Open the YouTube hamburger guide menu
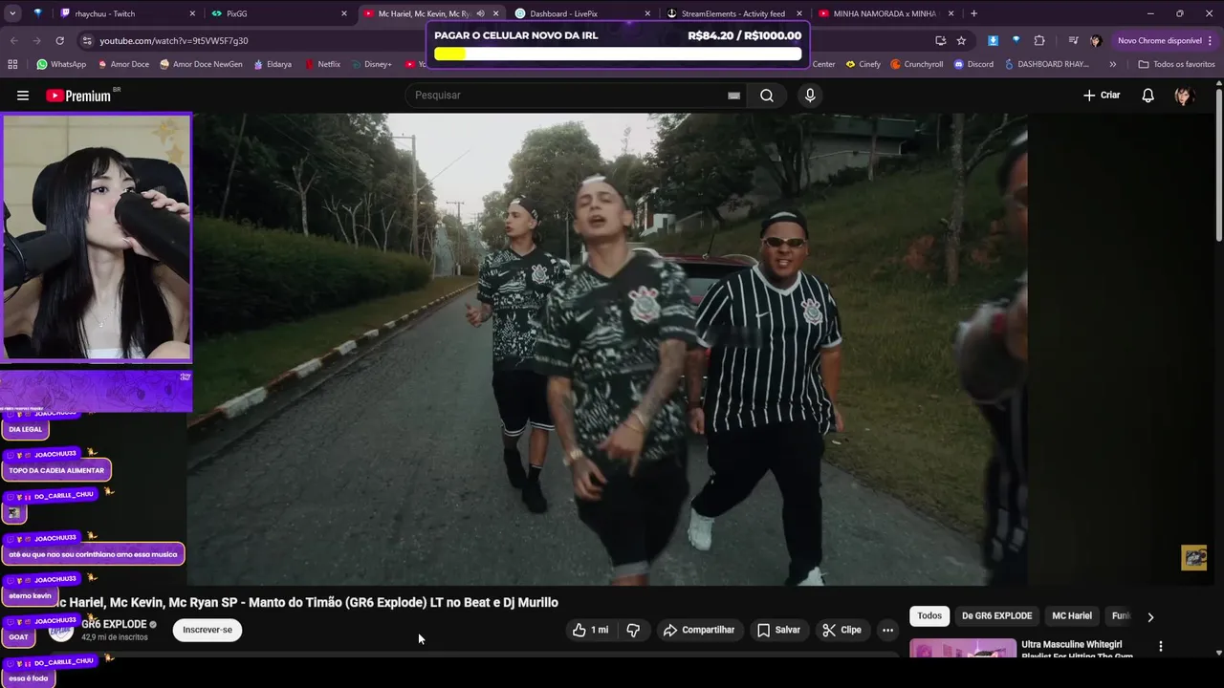This screenshot has height=688, width=1224. click(x=23, y=96)
